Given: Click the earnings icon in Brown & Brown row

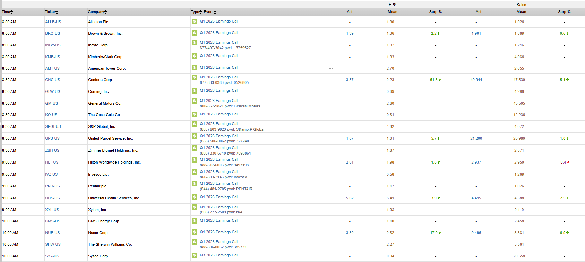Looking at the screenshot, I should point(195,33).
